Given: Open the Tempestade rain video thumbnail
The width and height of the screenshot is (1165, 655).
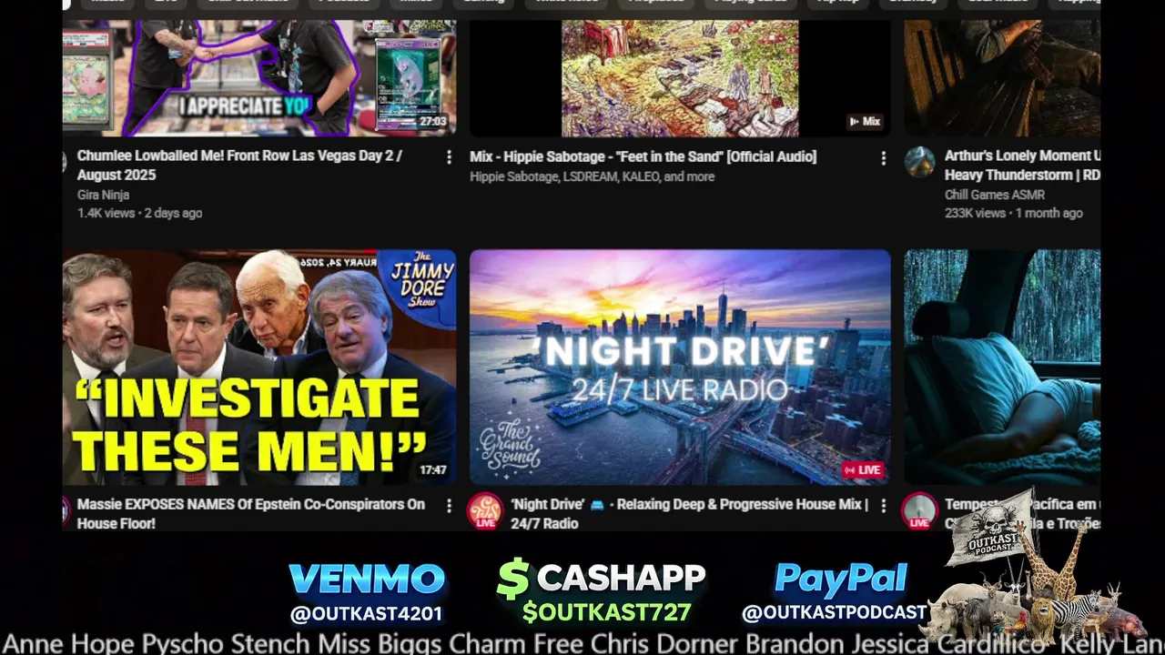Looking at the screenshot, I should [x=1002, y=368].
